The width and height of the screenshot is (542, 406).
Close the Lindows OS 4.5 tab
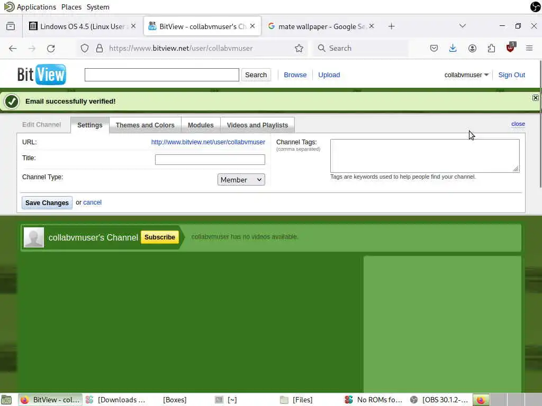133,26
